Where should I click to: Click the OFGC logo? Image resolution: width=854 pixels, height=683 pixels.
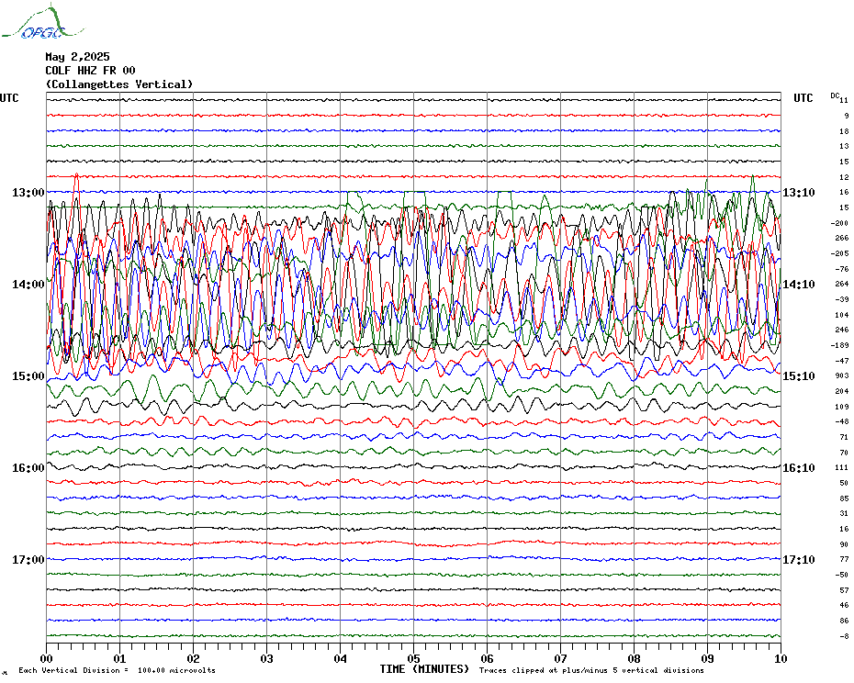click(x=43, y=22)
